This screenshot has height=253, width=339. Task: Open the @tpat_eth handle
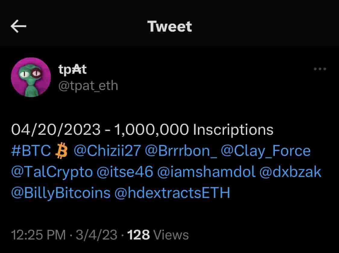click(88, 86)
